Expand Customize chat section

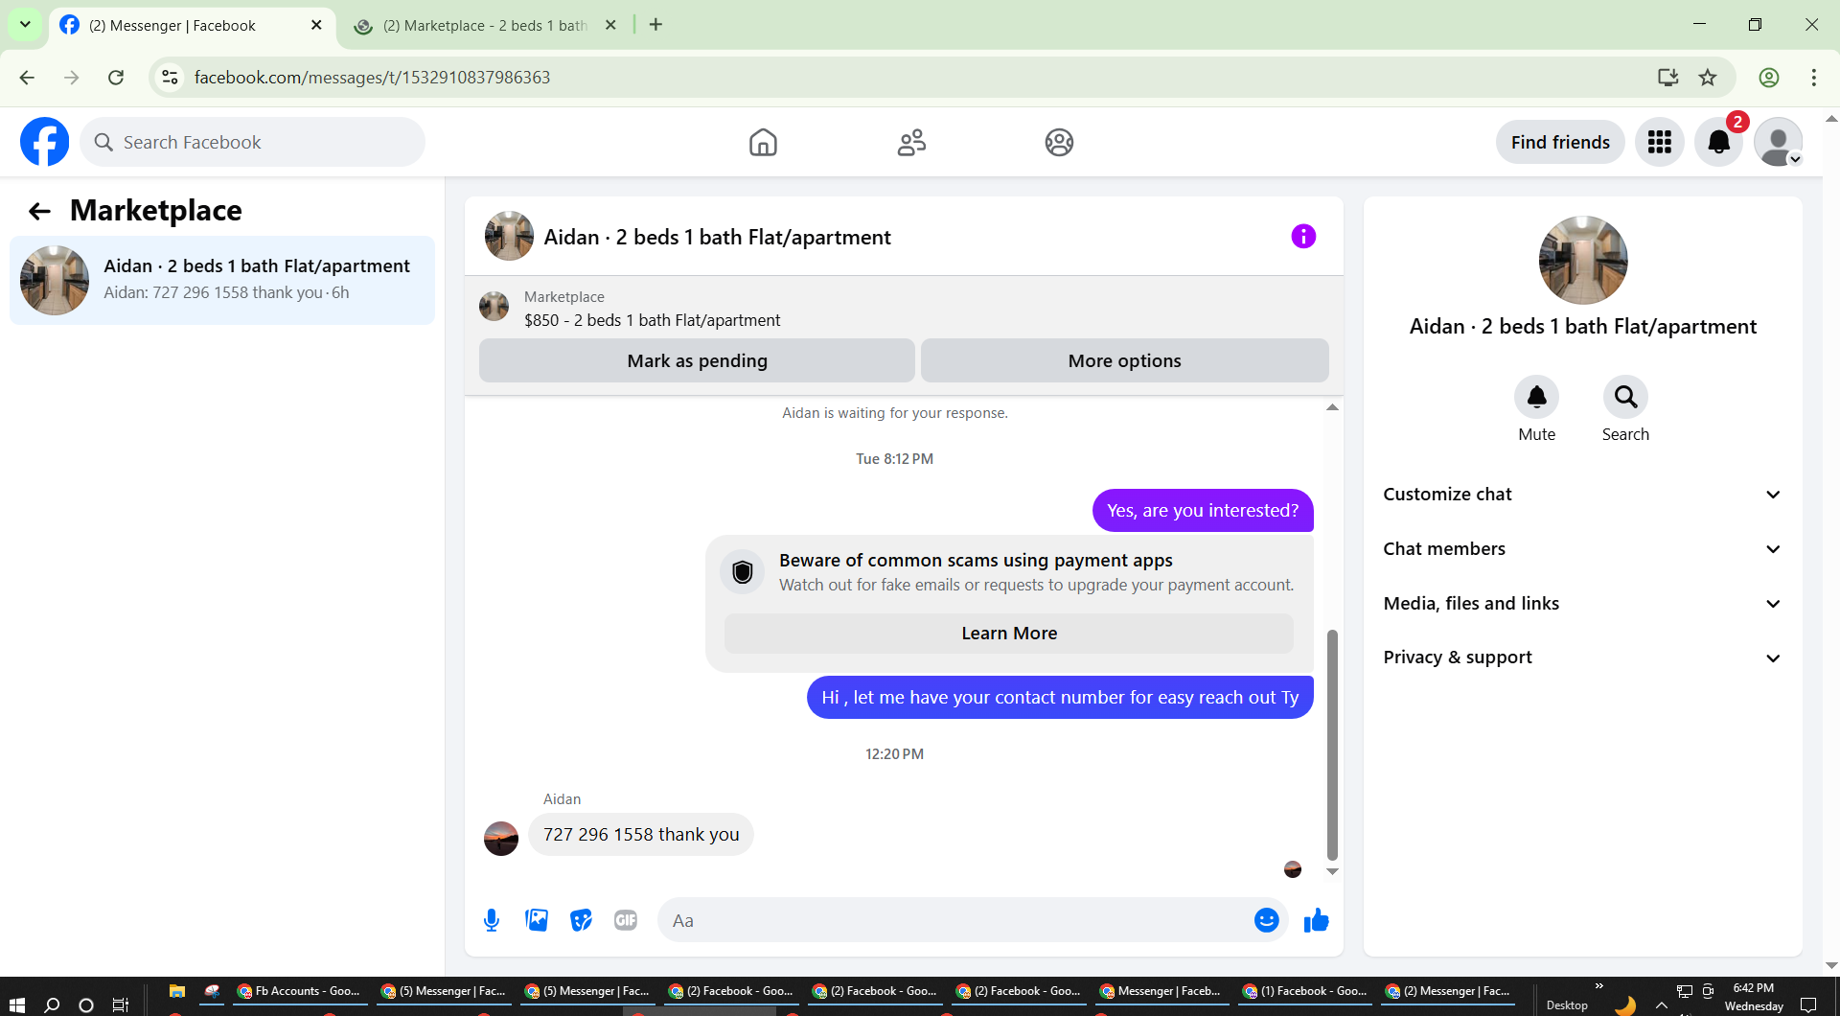click(x=1583, y=495)
